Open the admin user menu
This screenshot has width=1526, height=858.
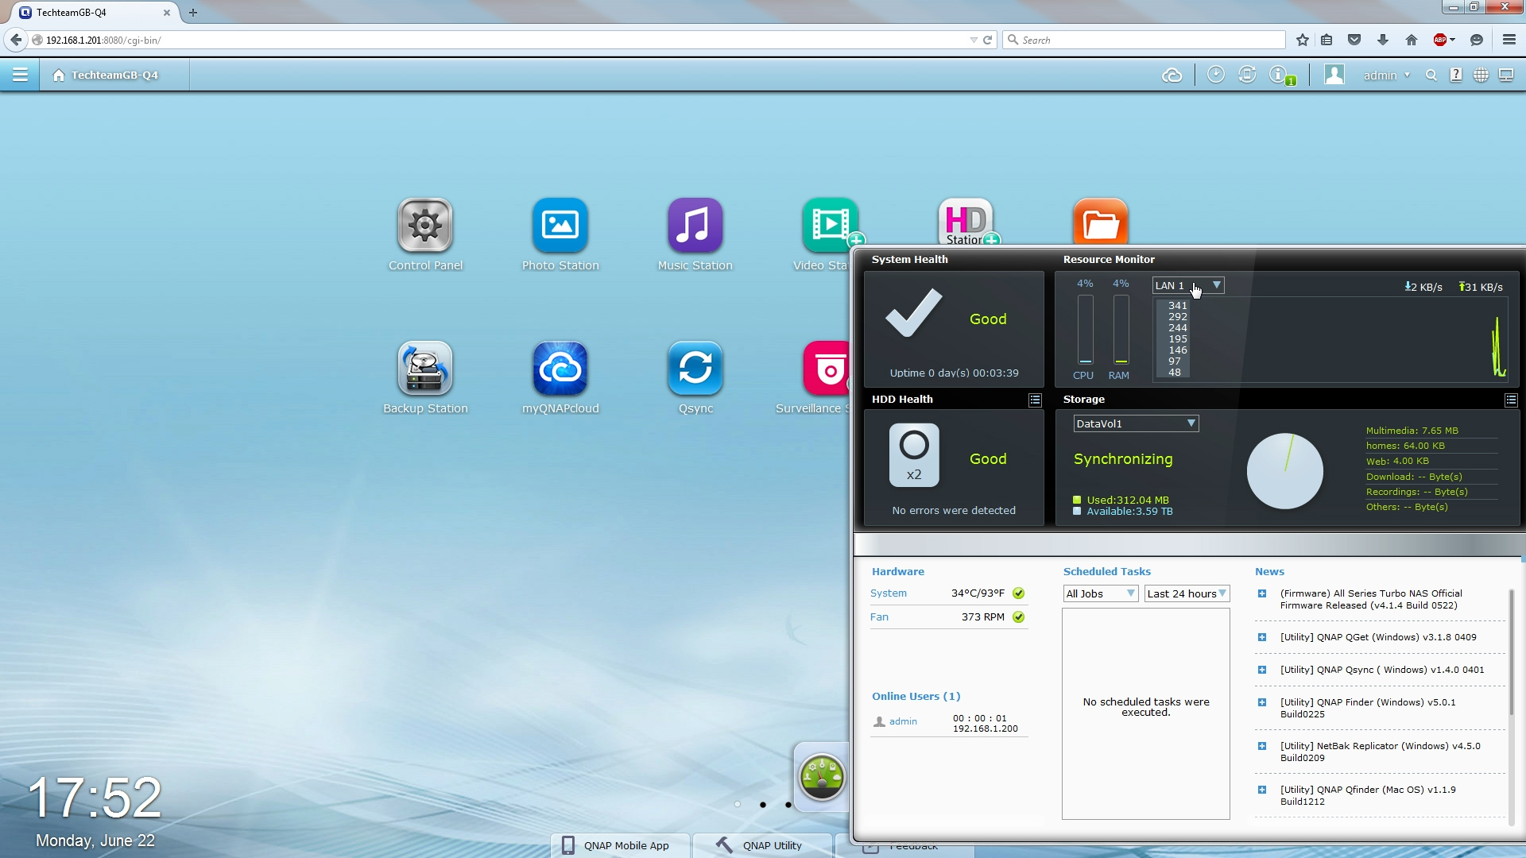1386,75
